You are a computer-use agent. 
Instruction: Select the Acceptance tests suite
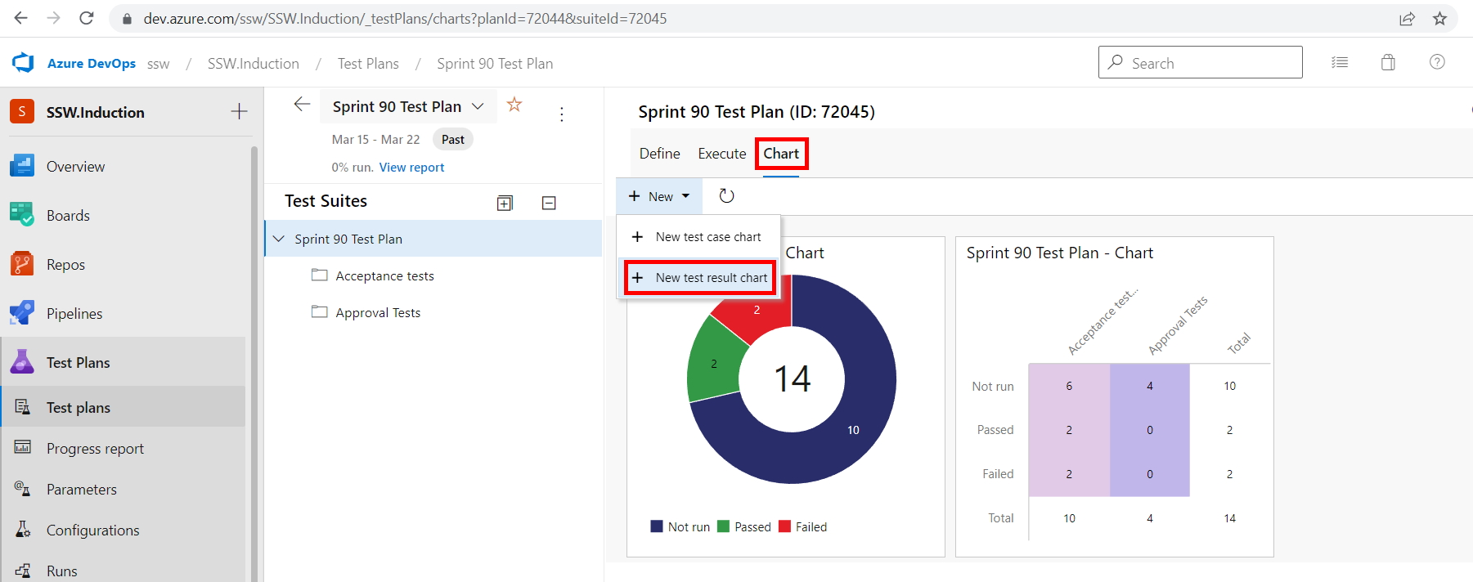(384, 276)
